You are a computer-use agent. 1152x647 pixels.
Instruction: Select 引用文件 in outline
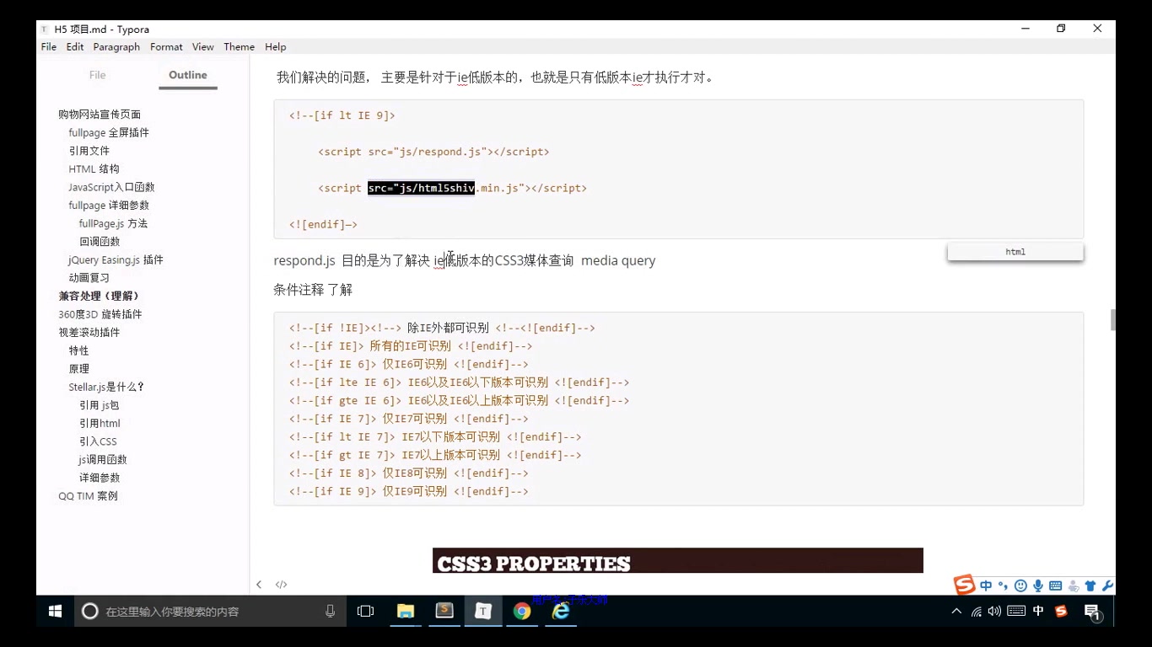coord(89,151)
